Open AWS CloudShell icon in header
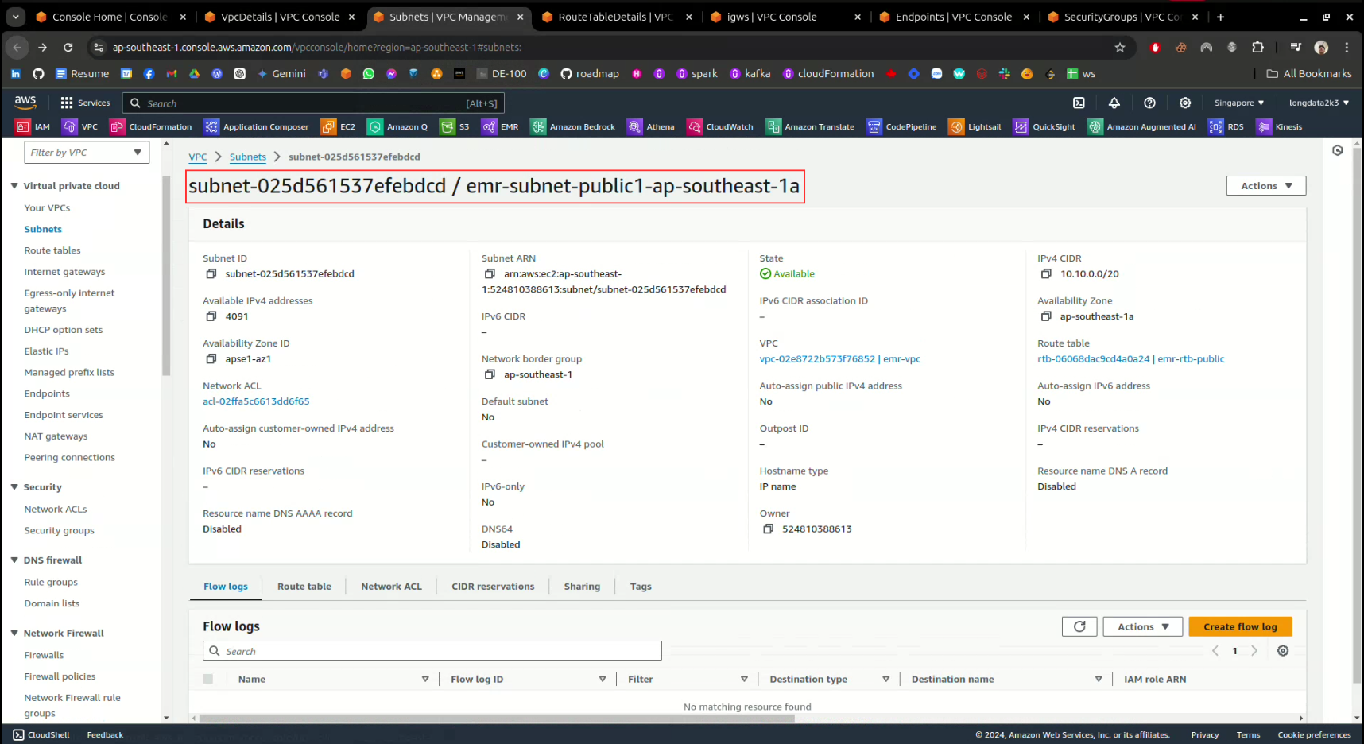 point(1079,103)
